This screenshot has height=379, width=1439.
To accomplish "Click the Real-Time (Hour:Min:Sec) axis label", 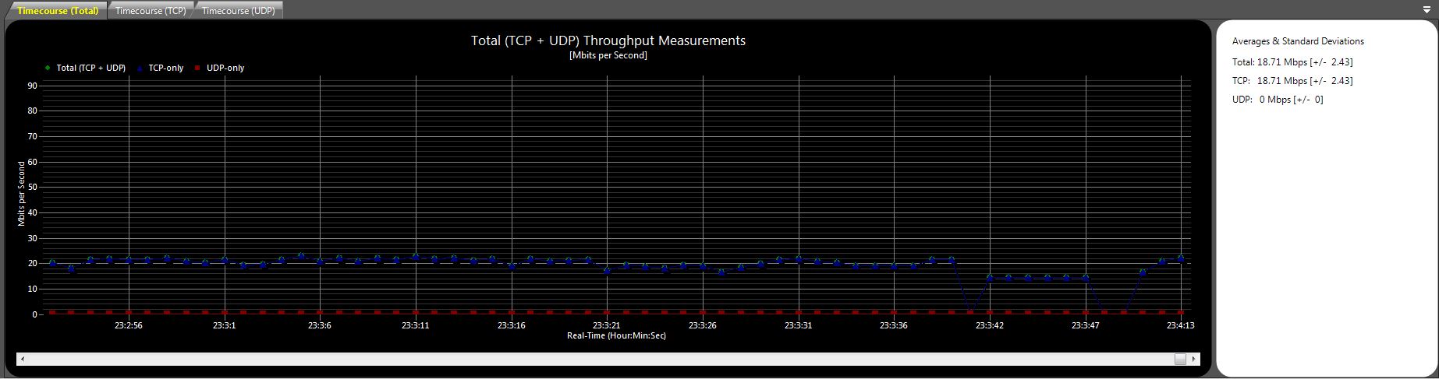I will [616, 336].
